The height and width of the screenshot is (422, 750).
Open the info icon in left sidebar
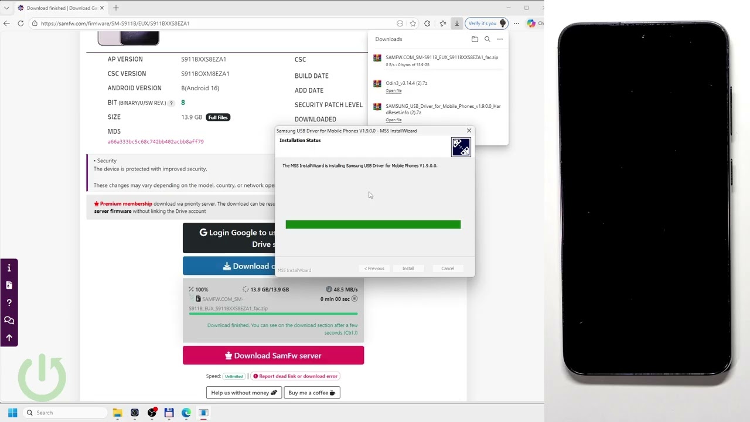click(x=9, y=268)
